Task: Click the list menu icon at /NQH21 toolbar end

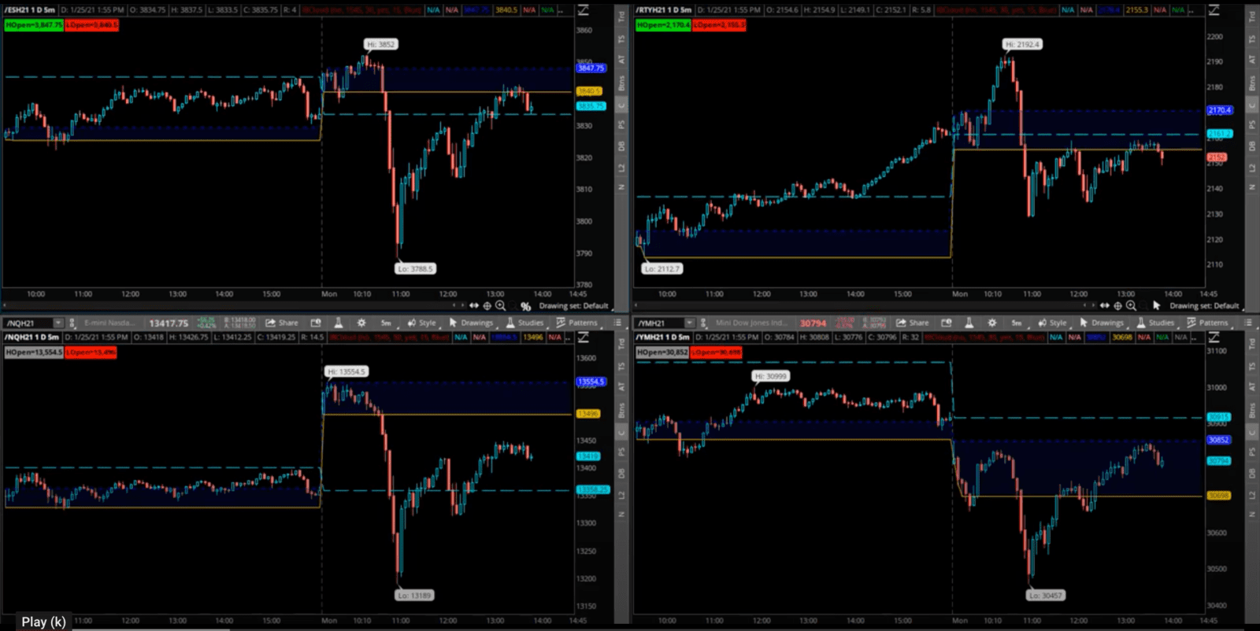Action: (x=617, y=323)
